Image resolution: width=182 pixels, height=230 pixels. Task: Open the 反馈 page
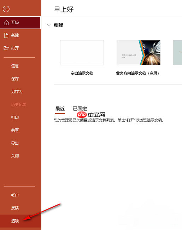click(20, 208)
